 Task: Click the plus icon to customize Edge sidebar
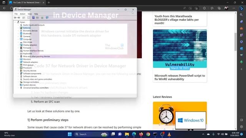coord(241,69)
